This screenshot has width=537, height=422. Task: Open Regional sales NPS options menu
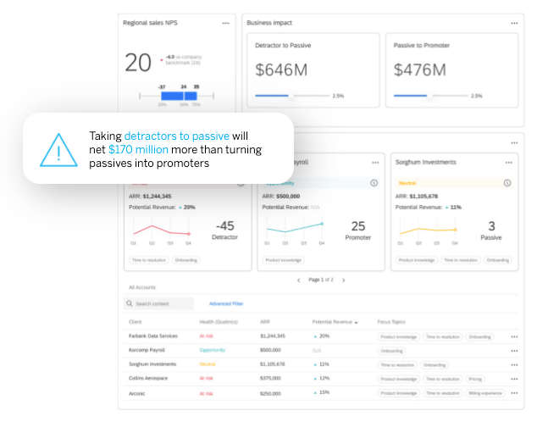click(225, 23)
